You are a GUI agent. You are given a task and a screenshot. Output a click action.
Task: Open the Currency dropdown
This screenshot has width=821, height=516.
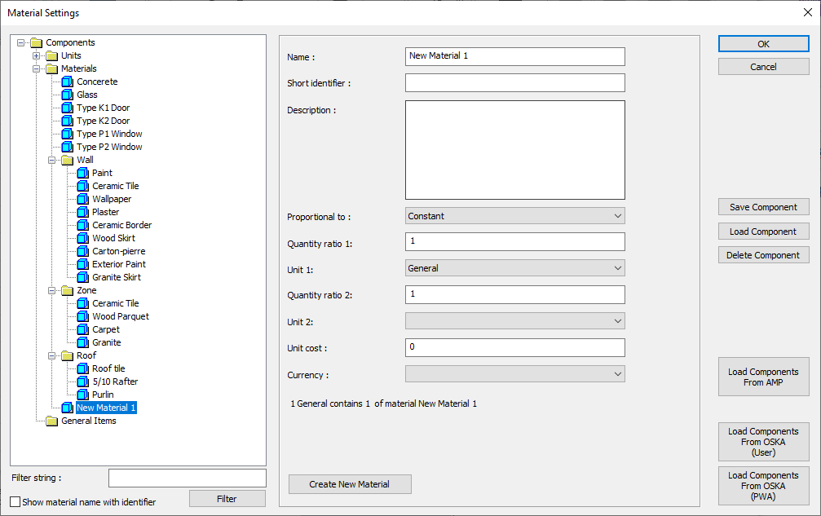514,373
